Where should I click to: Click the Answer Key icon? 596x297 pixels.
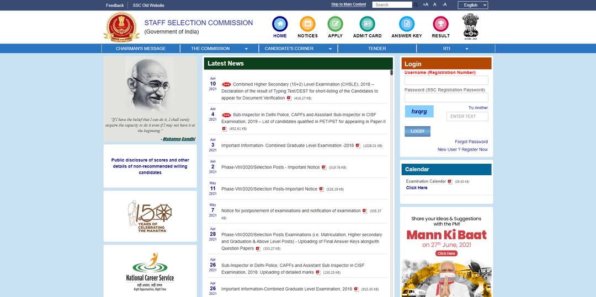[407, 24]
